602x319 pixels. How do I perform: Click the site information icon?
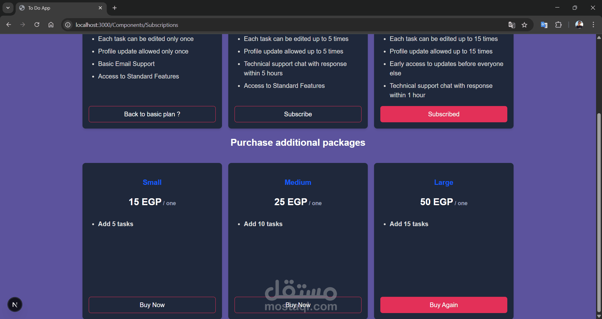pos(68,25)
